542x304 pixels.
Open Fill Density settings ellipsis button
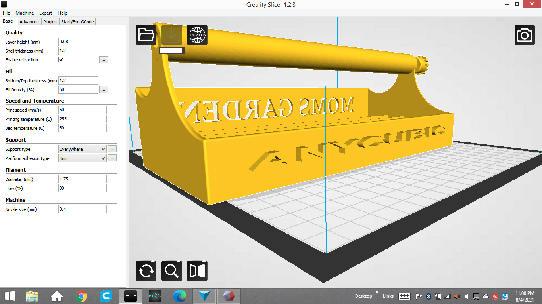click(104, 90)
